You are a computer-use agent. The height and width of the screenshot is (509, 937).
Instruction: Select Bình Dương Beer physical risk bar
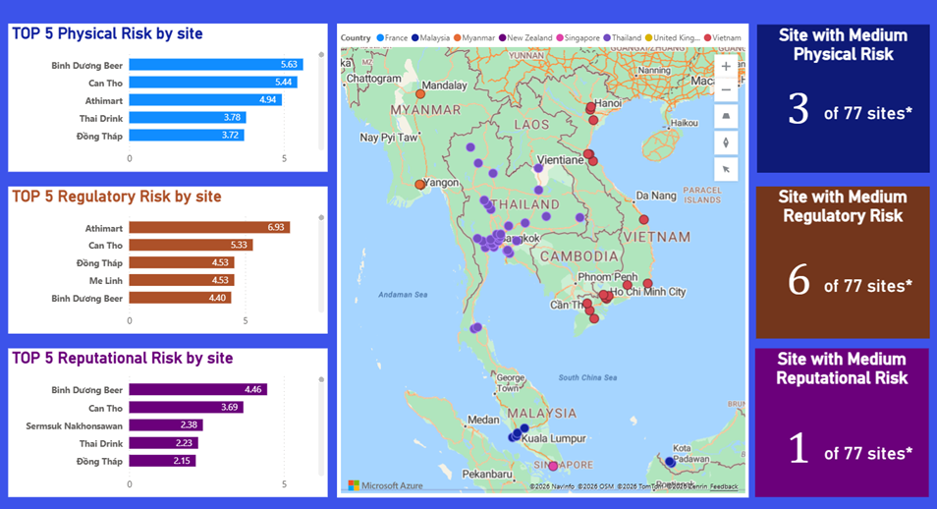tap(216, 65)
